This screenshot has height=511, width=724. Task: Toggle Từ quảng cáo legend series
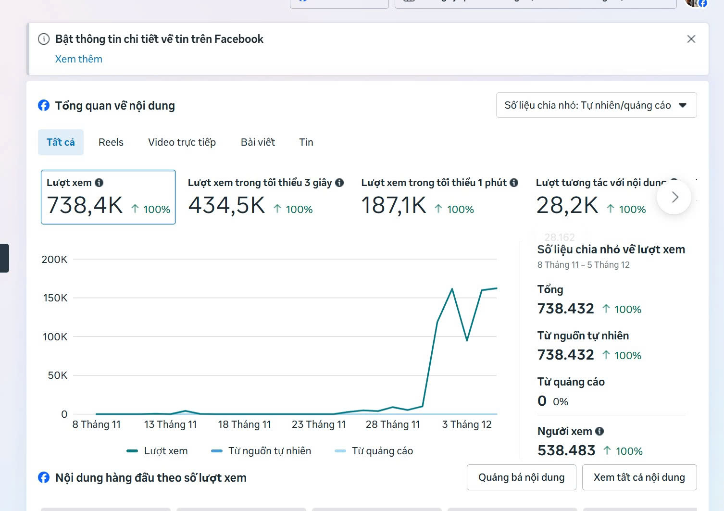pyautogui.click(x=374, y=451)
